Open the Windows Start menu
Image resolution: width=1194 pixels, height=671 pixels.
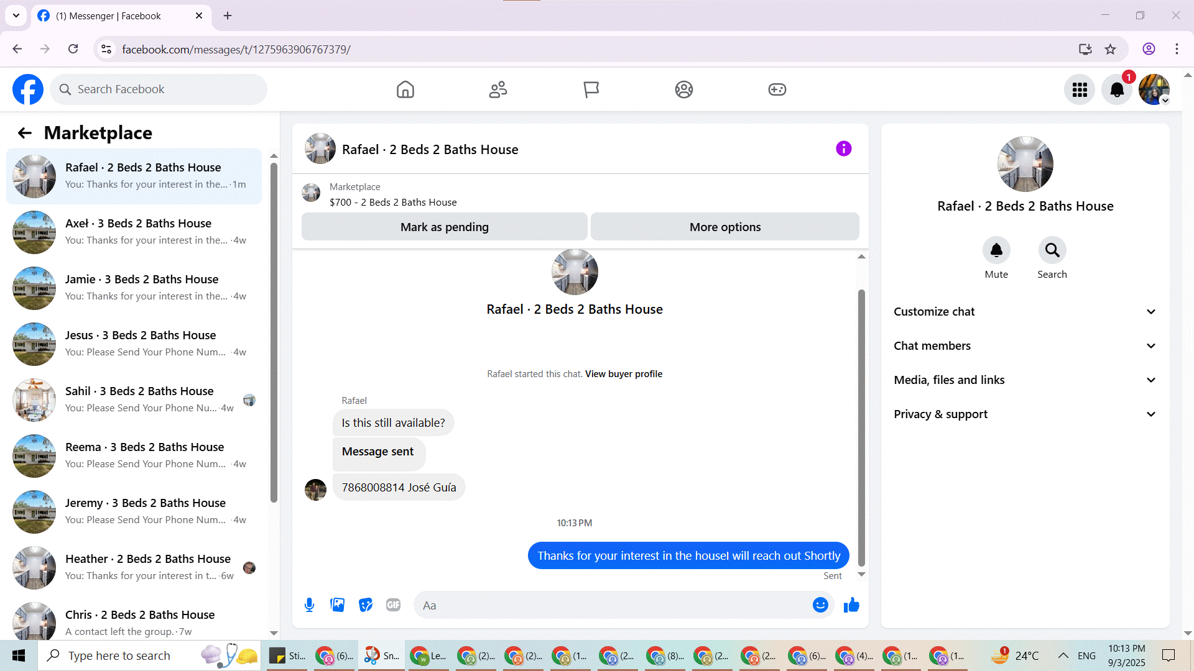19,655
